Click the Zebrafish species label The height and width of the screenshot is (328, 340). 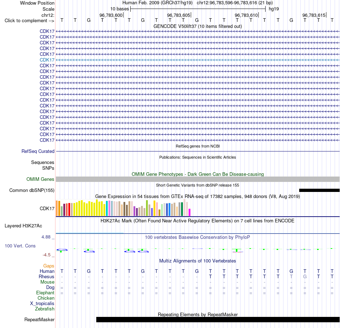point(45,309)
